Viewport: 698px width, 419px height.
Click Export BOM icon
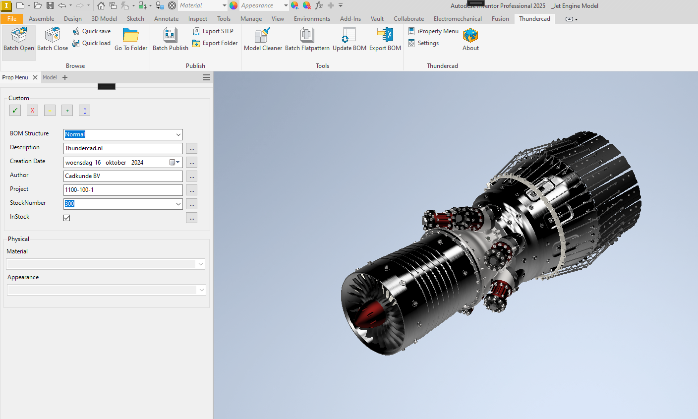[385, 36]
